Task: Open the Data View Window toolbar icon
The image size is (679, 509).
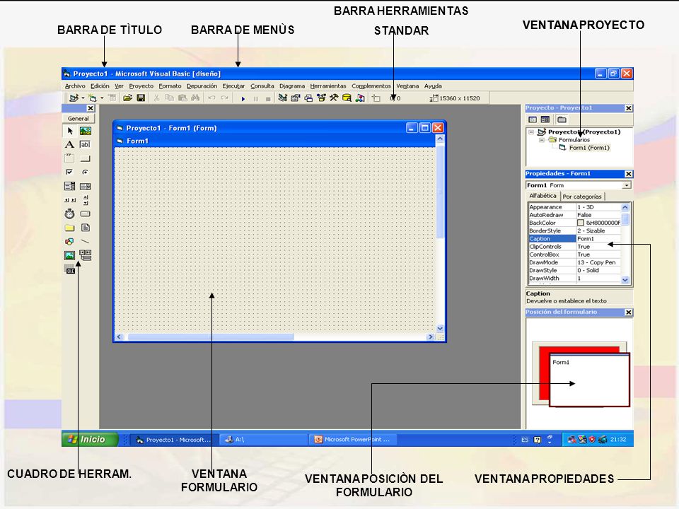Action: point(347,98)
